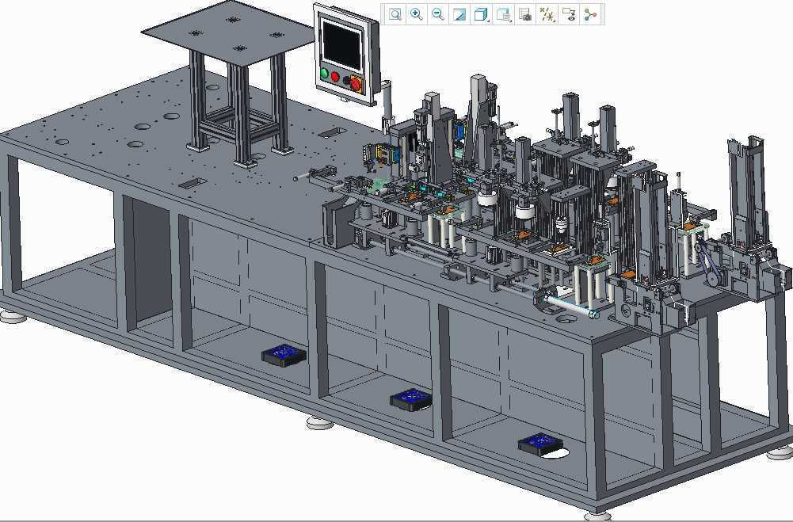
Task: Click the Repaint screen icon
Action: tap(459, 14)
